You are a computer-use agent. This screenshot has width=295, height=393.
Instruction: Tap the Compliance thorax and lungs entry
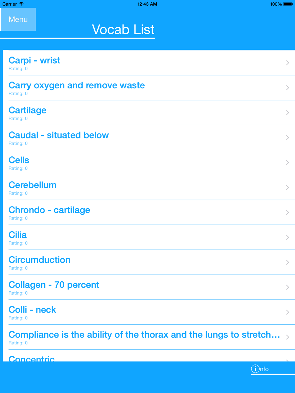pyautogui.click(x=149, y=337)
